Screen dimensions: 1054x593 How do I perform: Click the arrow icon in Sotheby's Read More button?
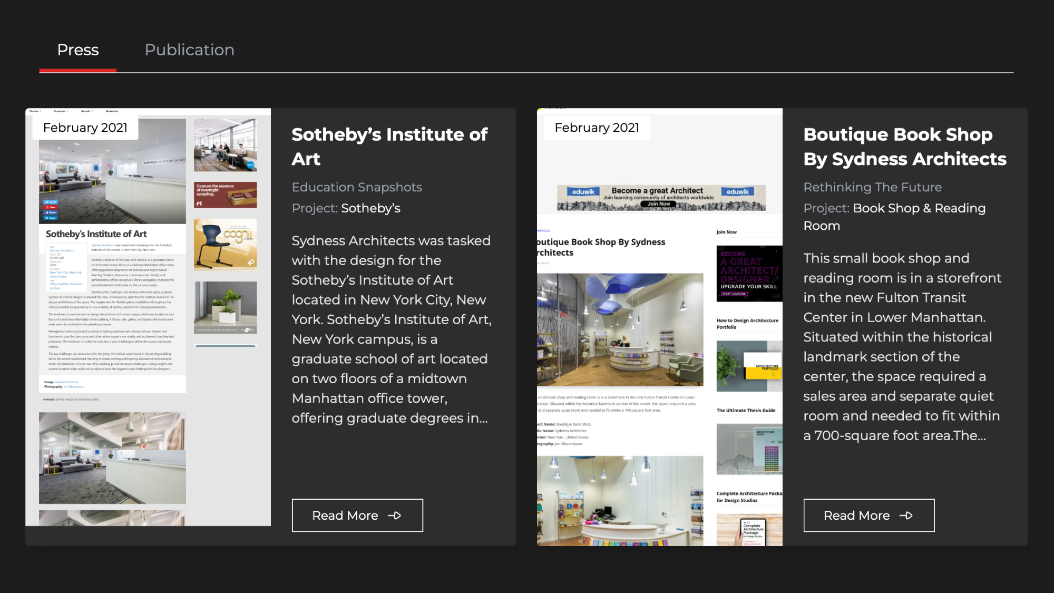point(395,516)
